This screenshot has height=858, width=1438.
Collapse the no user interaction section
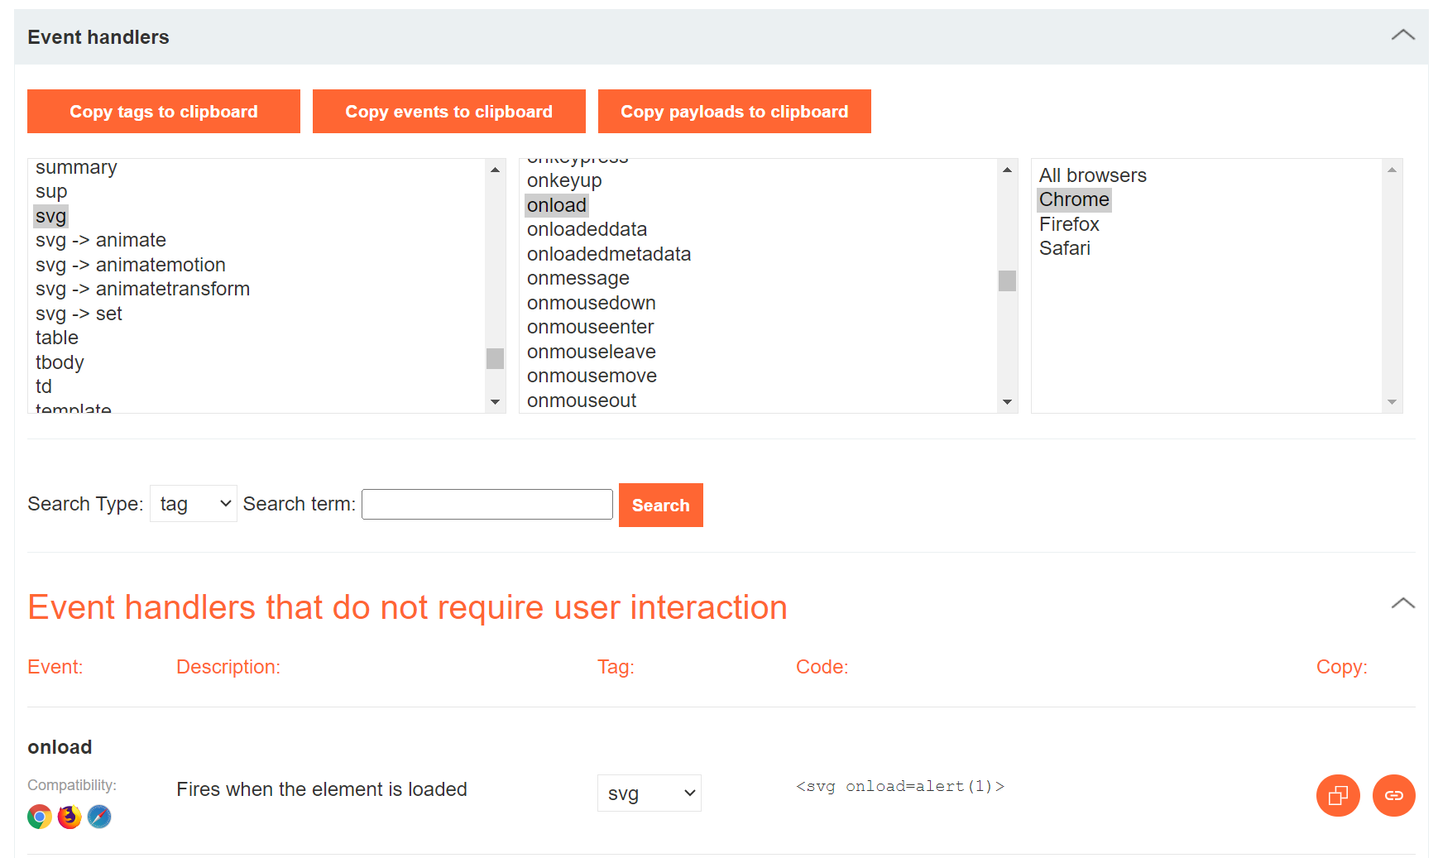pyautogui.click(x=1402, y=604)
